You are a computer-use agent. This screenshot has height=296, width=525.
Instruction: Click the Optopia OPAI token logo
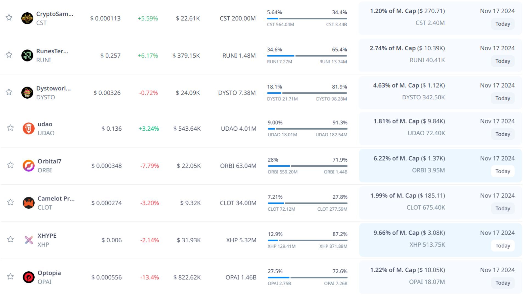[29, 277]
